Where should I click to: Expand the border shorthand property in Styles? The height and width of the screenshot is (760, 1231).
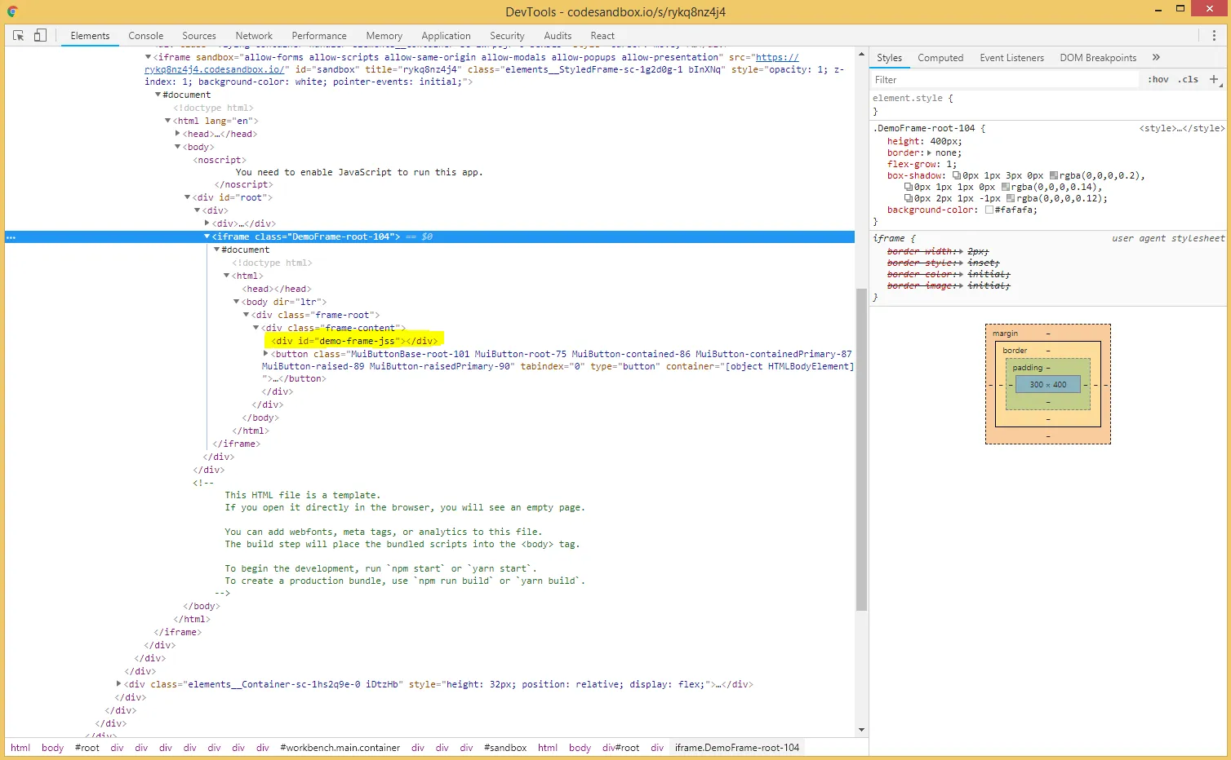929,152
